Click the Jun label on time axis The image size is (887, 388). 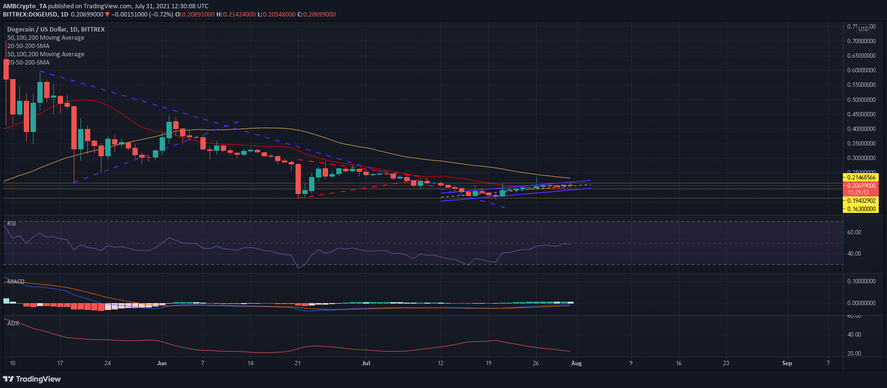162,363
